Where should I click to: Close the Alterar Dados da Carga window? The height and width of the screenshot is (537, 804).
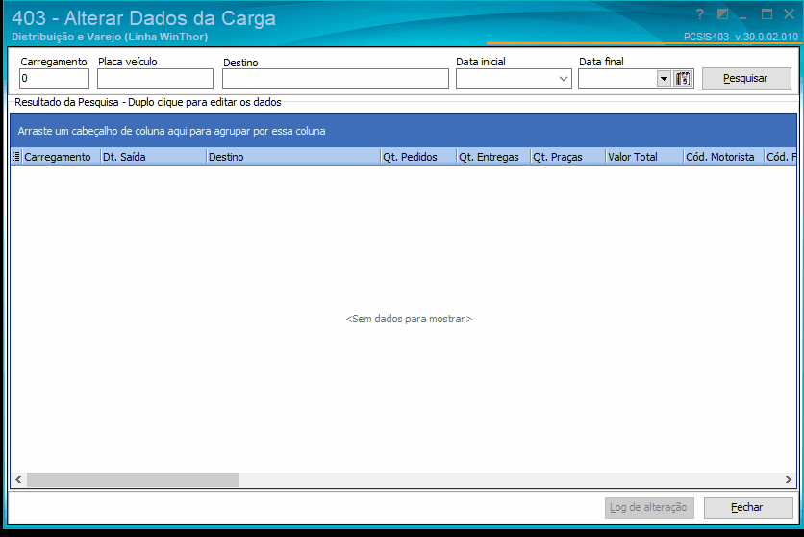pos(790,14)
